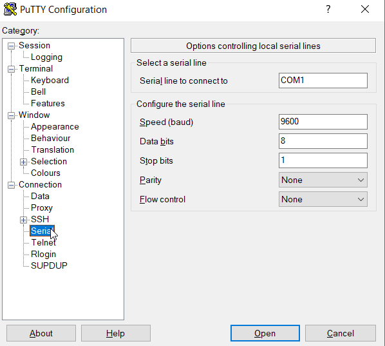Open the Flow control dropdown
The width and height of the screenshot is (385, 346).
coord(323,199)
